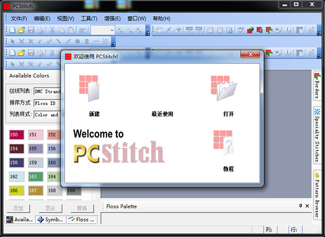325x237 pixels.
Task: Expand overflow chevron next to the zoom icons
Action: tap(147, 30)
